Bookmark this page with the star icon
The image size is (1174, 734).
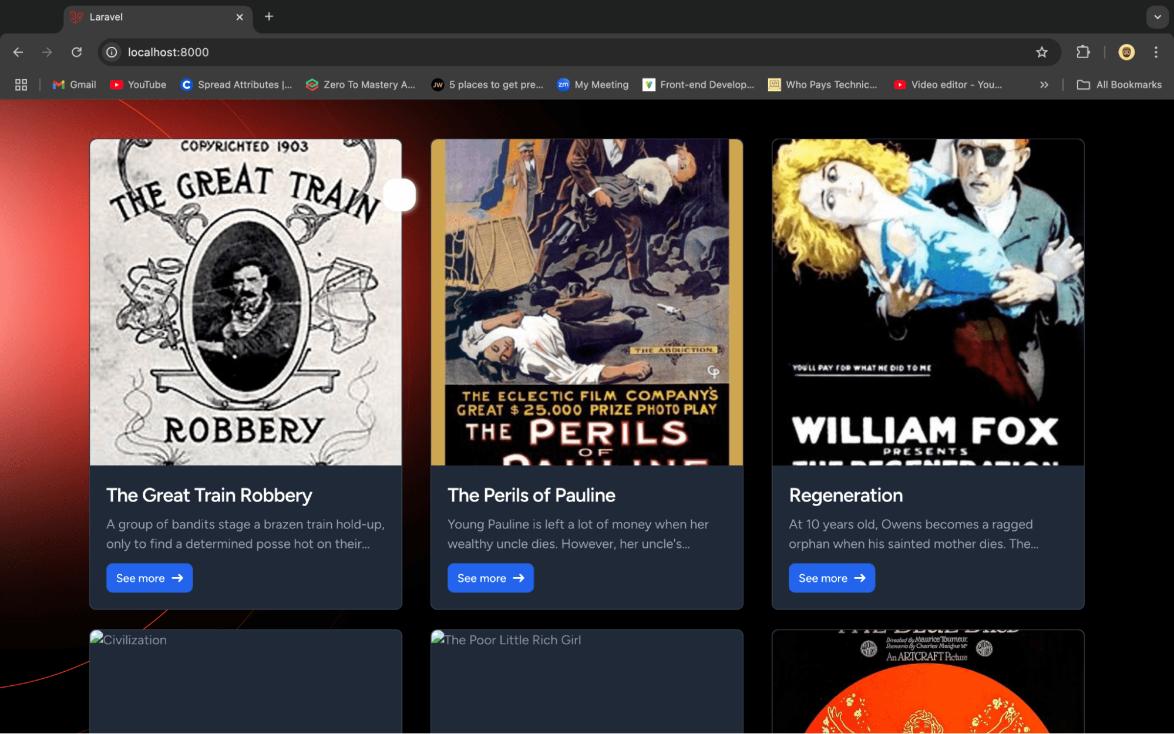point(1041,52)
